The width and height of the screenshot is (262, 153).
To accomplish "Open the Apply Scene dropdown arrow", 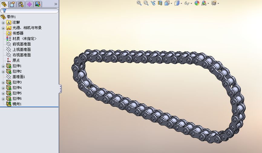I will [x=208, y=4].
